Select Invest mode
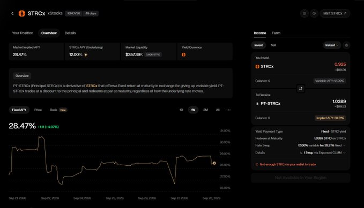Image resolution: width=364 pixels, height=208 pixels. point(258,45)
